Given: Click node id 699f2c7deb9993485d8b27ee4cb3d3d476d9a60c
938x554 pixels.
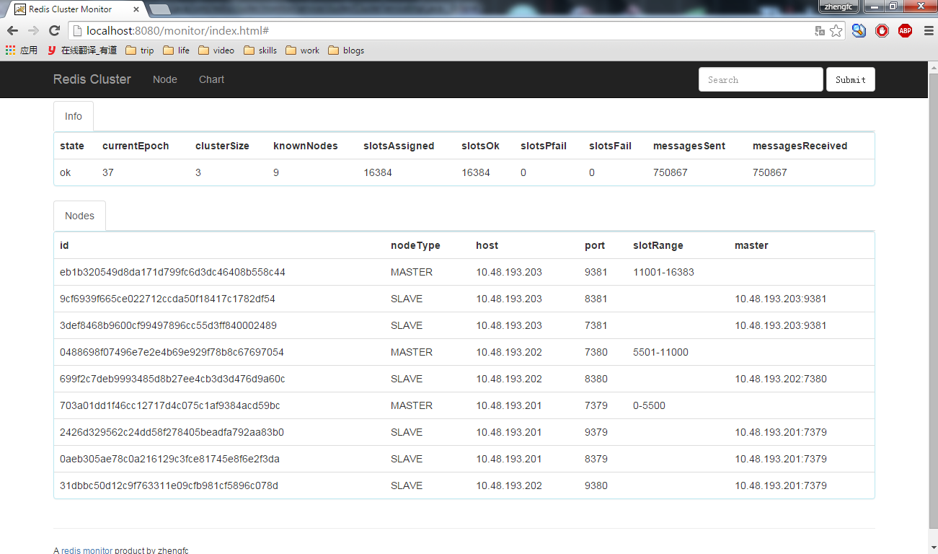Looking at the screenshot, I should pyautogui.click(x=172, y=379).
